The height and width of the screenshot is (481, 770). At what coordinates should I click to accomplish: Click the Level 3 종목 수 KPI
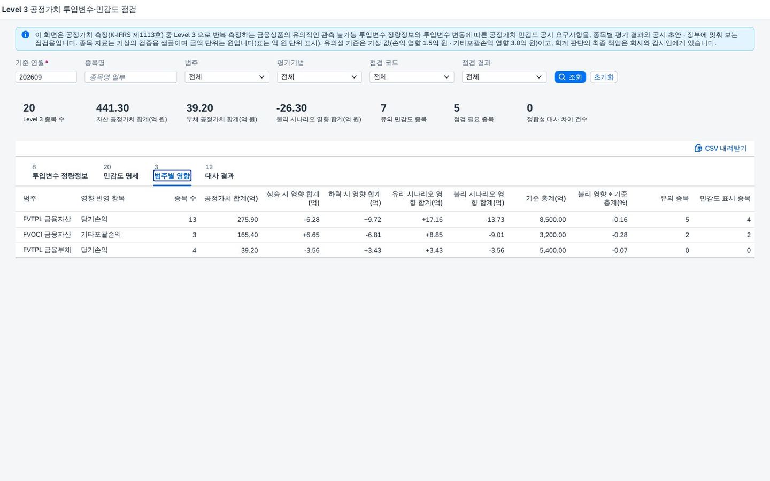point(43,112)
